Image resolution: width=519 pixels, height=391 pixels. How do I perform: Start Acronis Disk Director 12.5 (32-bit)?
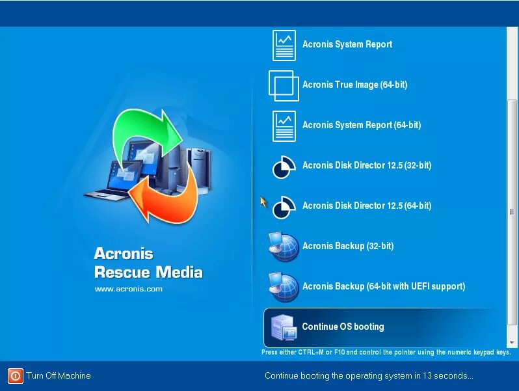(x=367, y=165)
